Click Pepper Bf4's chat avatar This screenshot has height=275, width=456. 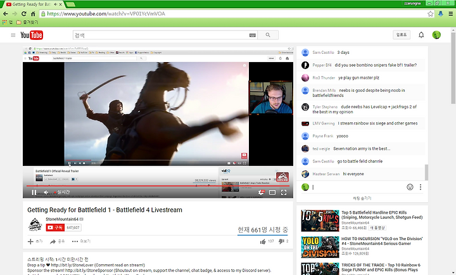coord(305,65)
